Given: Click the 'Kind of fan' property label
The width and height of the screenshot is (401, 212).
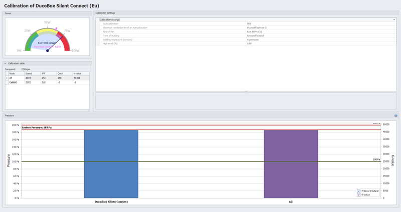Looking at the screenshot, I should tap(108, 31).
